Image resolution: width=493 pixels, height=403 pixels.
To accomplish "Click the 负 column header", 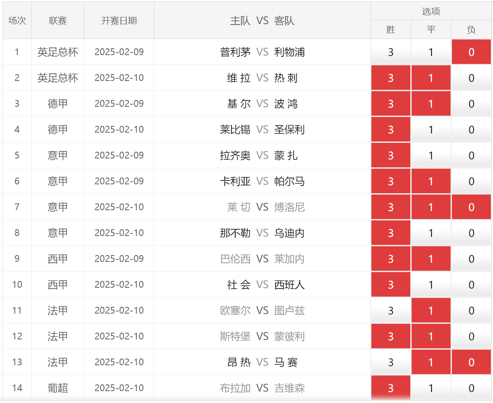I will click(471, 30).
